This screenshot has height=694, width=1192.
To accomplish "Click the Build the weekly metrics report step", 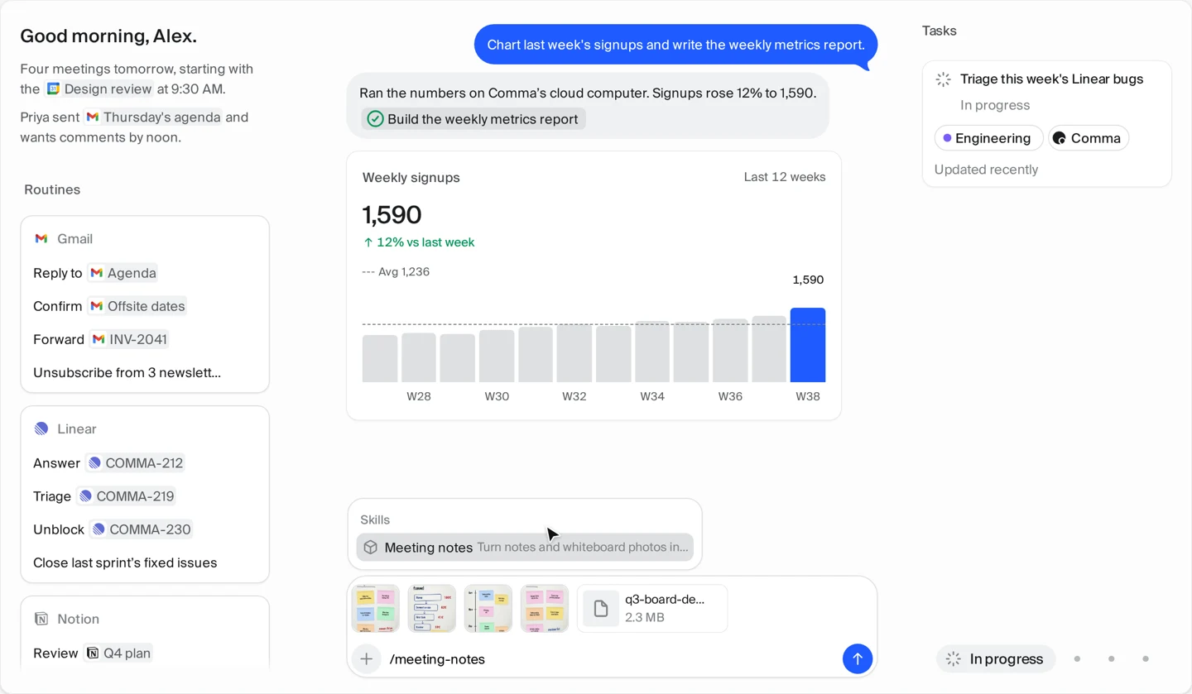I will click(x=473, y=119).
